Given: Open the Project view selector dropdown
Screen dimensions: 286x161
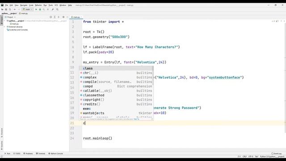Looking at the screenshot, I should (x=10, y=17).
